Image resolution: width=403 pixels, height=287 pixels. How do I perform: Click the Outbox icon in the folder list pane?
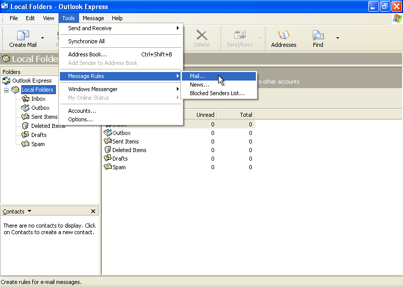[108, 133]
